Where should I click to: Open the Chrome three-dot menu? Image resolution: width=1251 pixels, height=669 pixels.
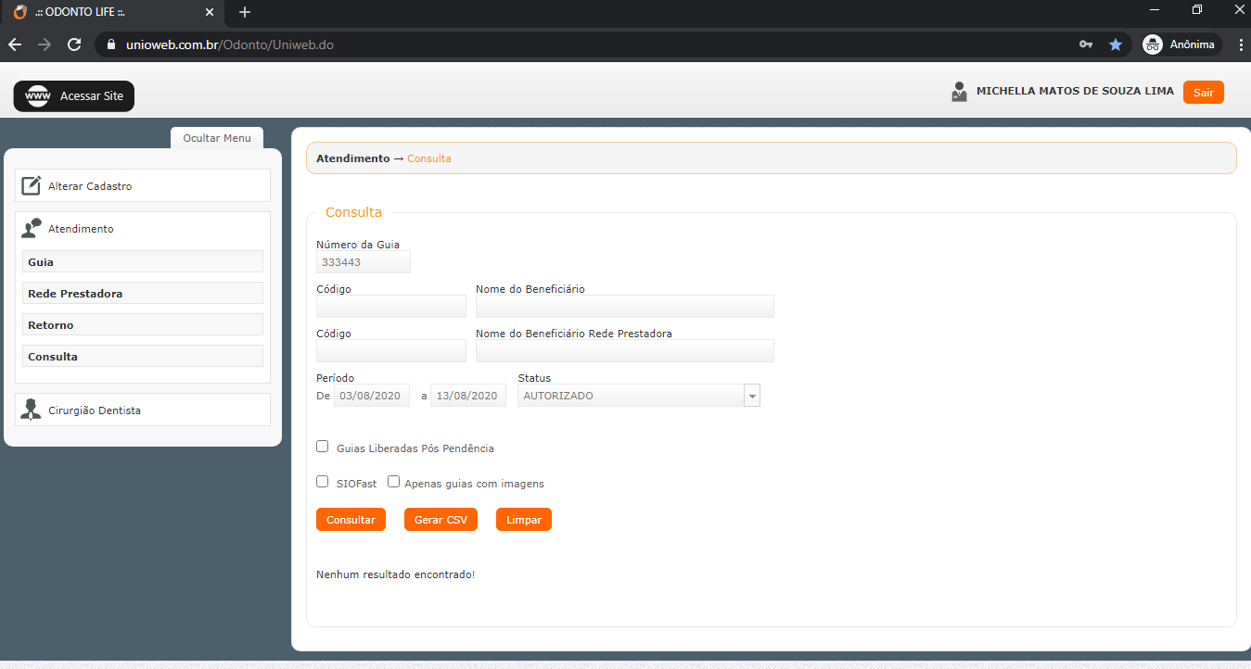click(x=1241, y=44)
